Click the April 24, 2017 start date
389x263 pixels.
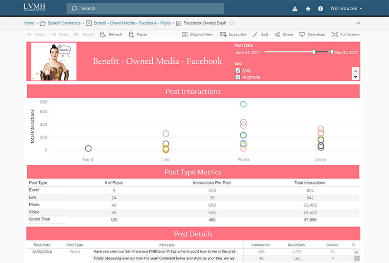[x=248, y=52]
